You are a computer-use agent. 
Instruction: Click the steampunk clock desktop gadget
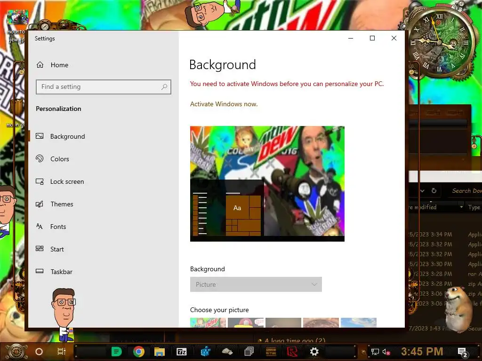pyautogui.click(x=441, y=43)
